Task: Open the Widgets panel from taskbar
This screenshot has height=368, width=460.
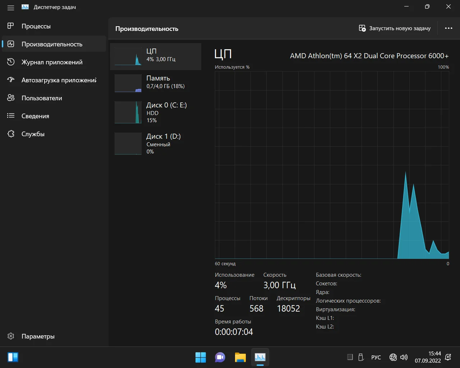Action: tap(13, 357)
